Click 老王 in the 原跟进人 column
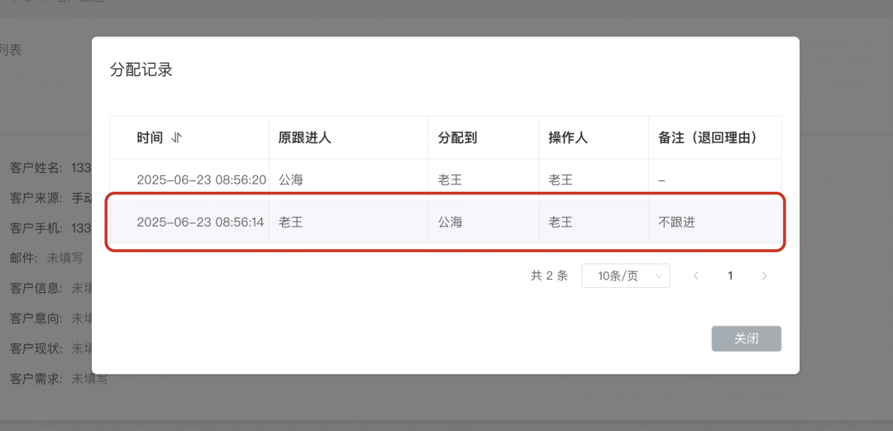 tap(291, 222)
